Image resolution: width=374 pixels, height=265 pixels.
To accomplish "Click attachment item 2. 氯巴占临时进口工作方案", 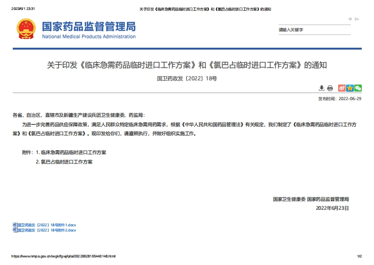I will pyautogui.click(x=64, y=162).
